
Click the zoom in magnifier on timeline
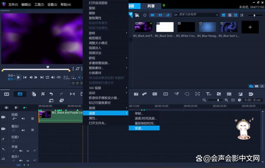pos(226,100)
